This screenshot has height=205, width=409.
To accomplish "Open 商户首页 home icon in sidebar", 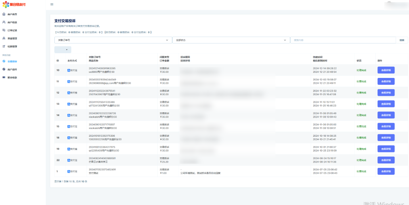I will (4, 14).
